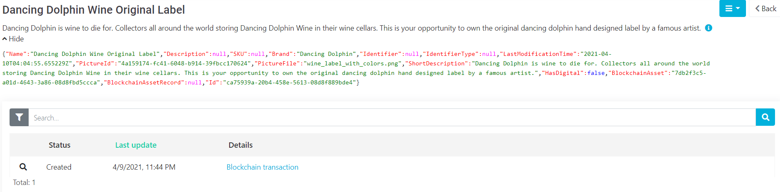Click the Details column header

coord(241,145)
